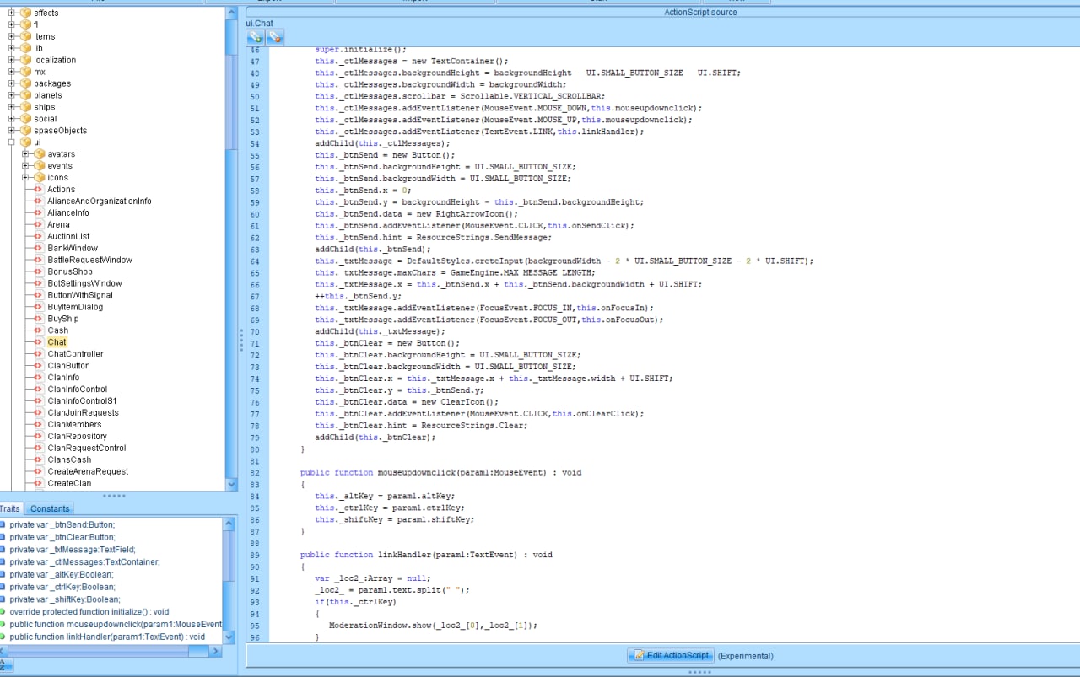Open the ClanInfoControl class
Screen dimensions: 1080x677
tap(78, 390)
